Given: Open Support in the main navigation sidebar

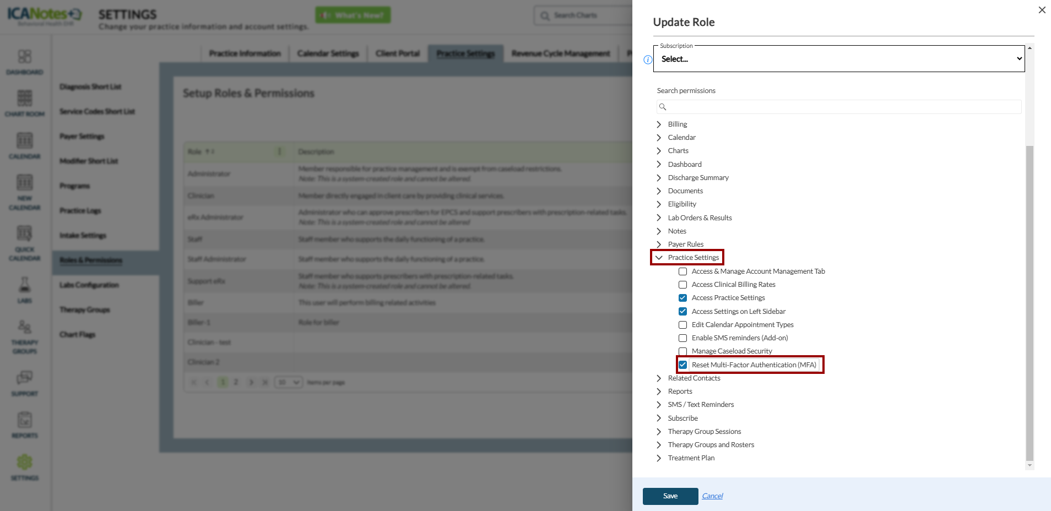Looking at the screenshot, I should click(x=25, y=383).
